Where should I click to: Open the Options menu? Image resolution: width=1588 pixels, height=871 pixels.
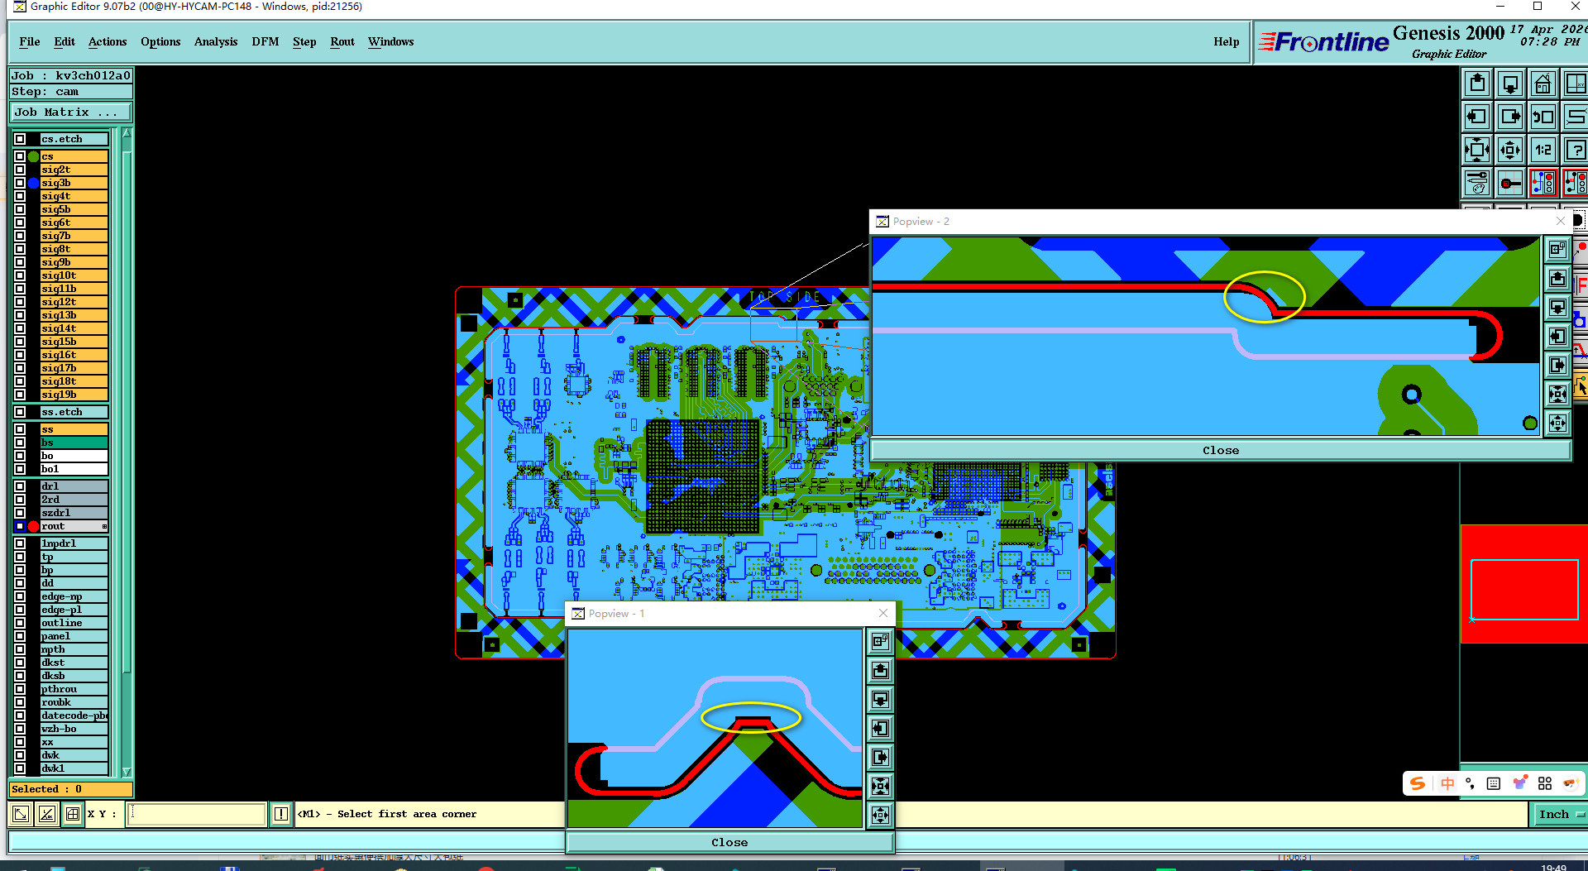click(x=160, y=41)
